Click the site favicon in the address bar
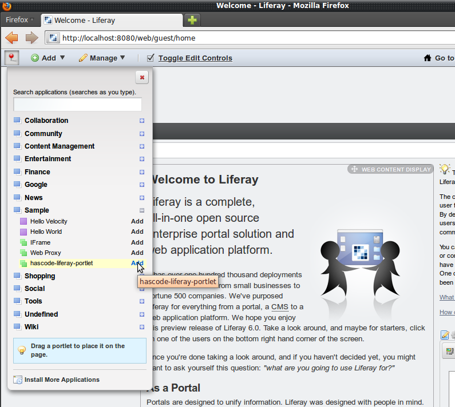This screenshot has width=455, height=407. pyautogui.click(x=53, y=38)
